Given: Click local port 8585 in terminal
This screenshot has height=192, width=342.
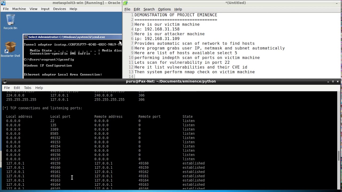Looking at the screenshot, I should tap(54, 134).
